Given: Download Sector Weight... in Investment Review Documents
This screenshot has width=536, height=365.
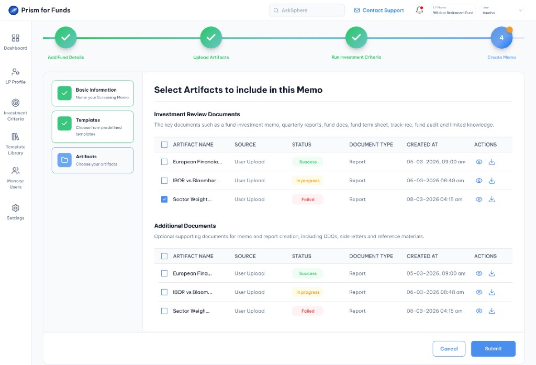Looking at the screenshot, I should [492, 200].
